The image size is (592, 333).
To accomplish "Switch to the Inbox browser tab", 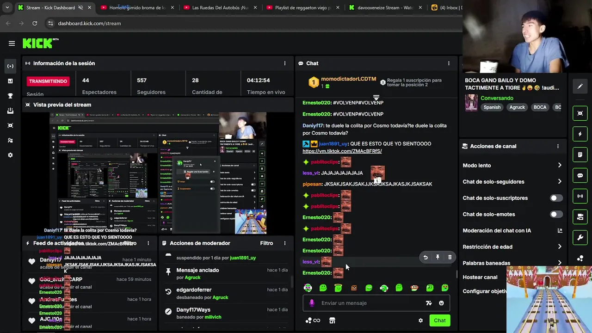I will (x=446, y=7).
